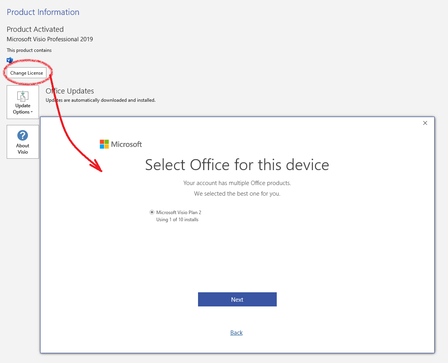Click the Microsoft logo in dialog
The width and height of the screenshot is (448, 363).
pos(120,144)
